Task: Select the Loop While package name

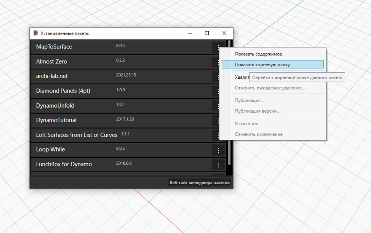Action: (x=50, y=149)
